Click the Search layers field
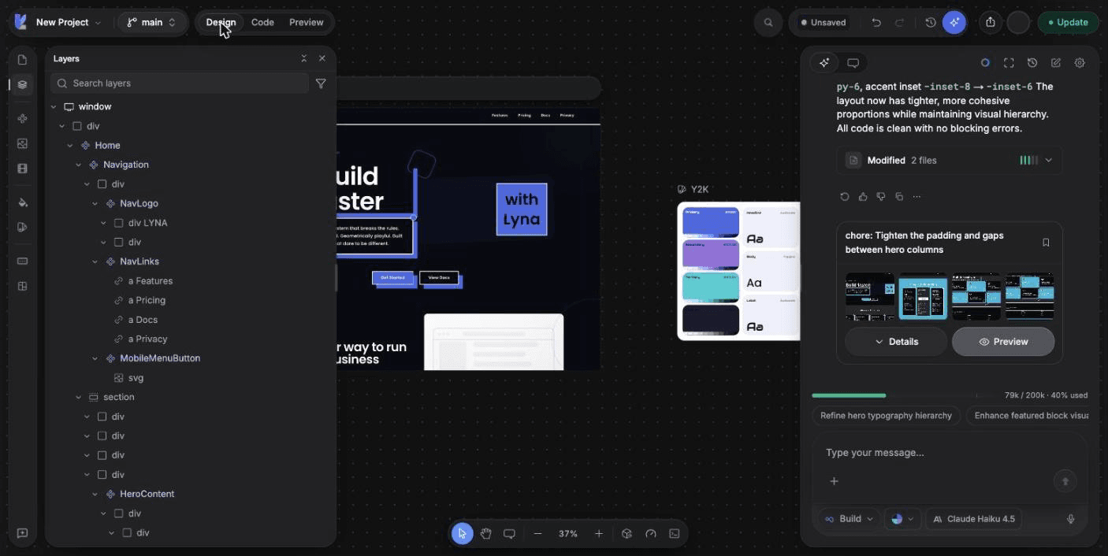The image size is (1108, 556). 180,83
